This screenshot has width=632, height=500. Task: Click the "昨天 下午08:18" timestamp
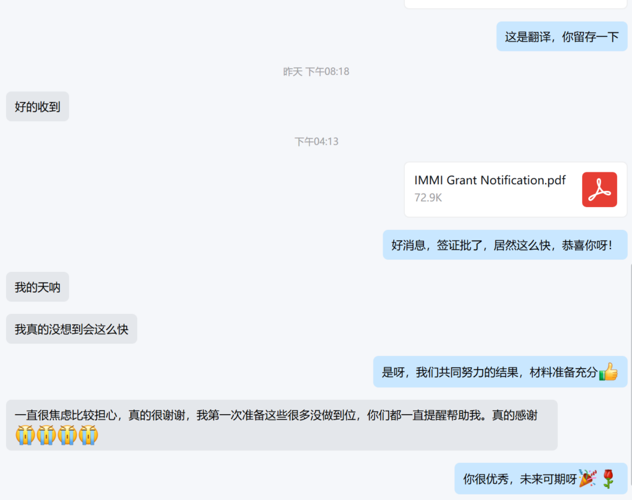pos(316,72)
